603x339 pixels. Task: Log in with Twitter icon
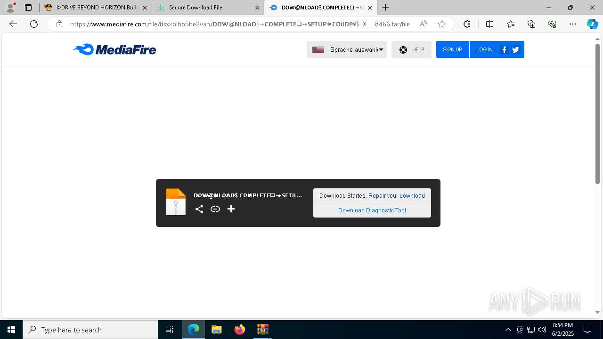[515, 49]
